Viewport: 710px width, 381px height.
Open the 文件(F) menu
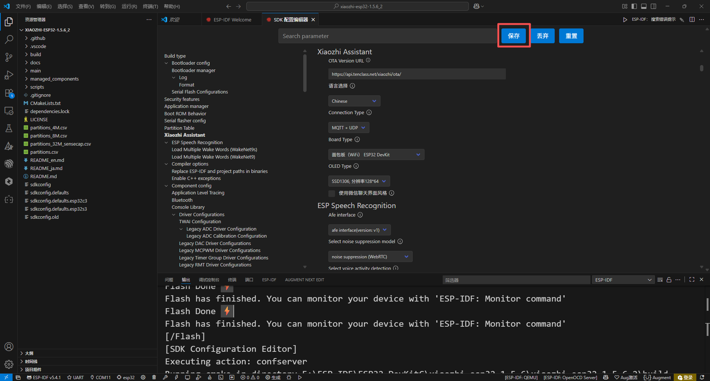coord(23,6)
